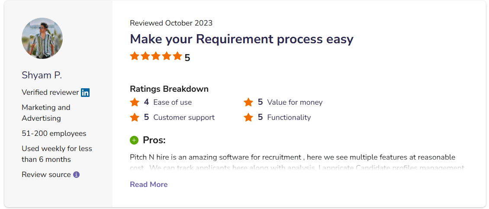Click the Value for money star icon
Screen dimensions: 489x209
click(x=248, y=103)
